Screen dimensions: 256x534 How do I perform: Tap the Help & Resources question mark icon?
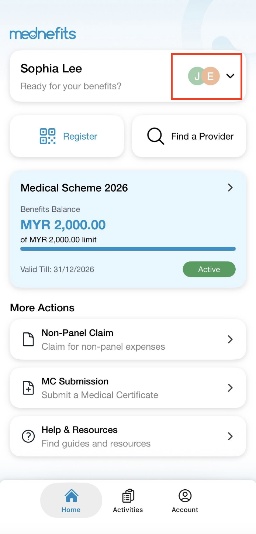(x=28, y=437)
